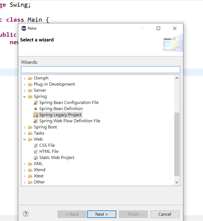This screenshot has height=221, width=203.
Task: Expand the Spring Boot category
Action: pyautogui.click(x=25, y=127)
